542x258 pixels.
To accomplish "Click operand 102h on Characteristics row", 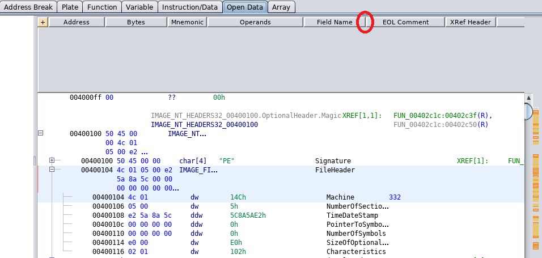I will pos(238,251).
